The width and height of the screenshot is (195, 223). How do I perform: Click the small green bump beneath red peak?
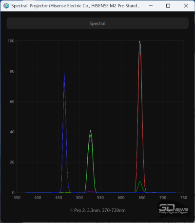[140, 182]
